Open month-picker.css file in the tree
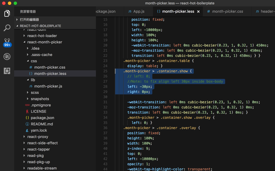The image size is (275, 171). [x=50, y=67]
